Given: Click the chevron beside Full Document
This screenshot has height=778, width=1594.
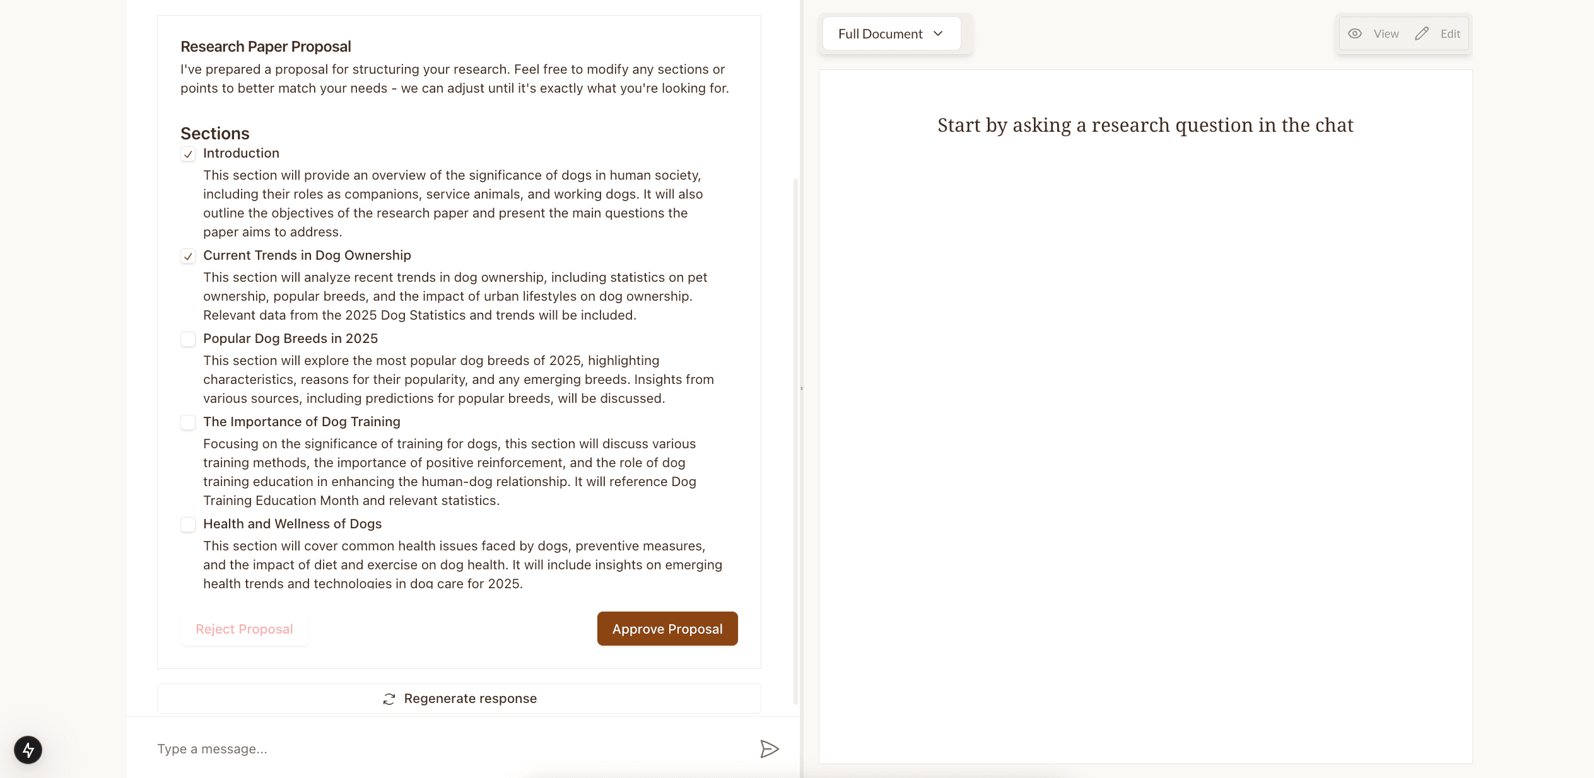Looking at the screenshot, I should (x=938, y=33).
